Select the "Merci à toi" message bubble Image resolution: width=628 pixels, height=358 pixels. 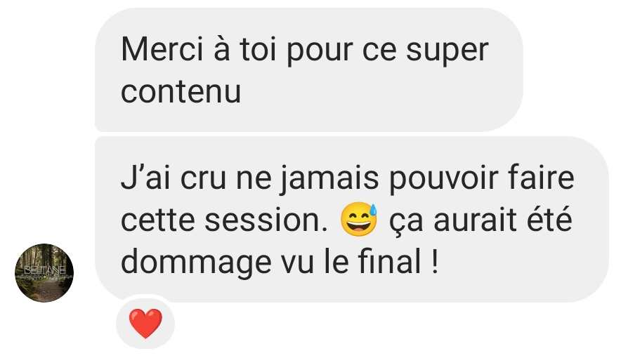tap(309, 69)
